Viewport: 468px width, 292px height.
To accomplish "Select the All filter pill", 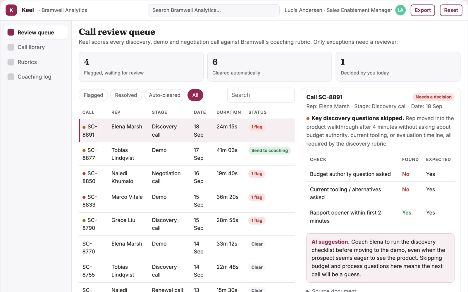I will pos(195,95).
